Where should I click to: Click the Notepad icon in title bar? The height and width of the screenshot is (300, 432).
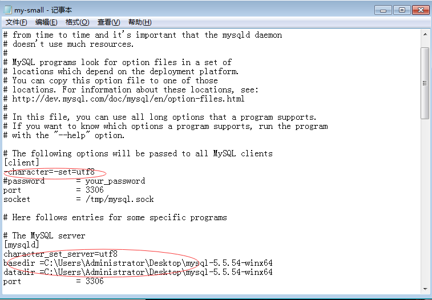pos(8,10)
